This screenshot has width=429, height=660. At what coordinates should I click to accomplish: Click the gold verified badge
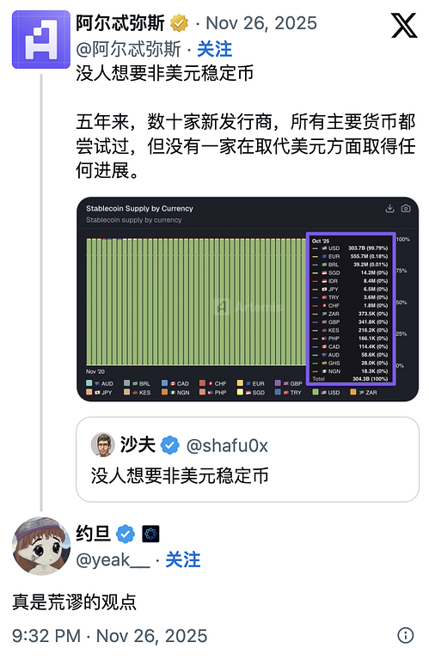tap(179, 23)
